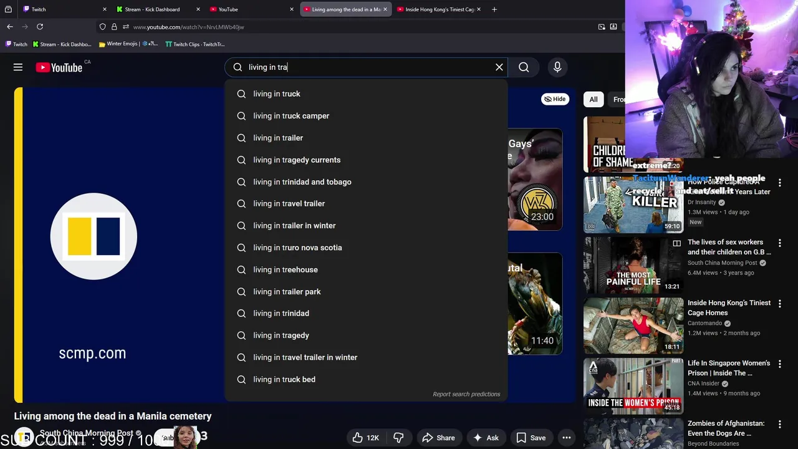Submit search with magnifier button
This screenshot has width=798, height=449.
[524, 67]
